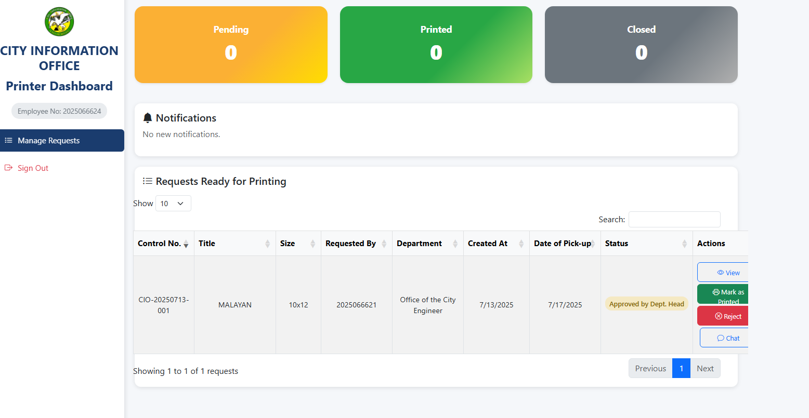The height and width of the screenshot is (418, 809).
Task: Click the Manage Requests list icon
Action: click(x=8, y=140)
